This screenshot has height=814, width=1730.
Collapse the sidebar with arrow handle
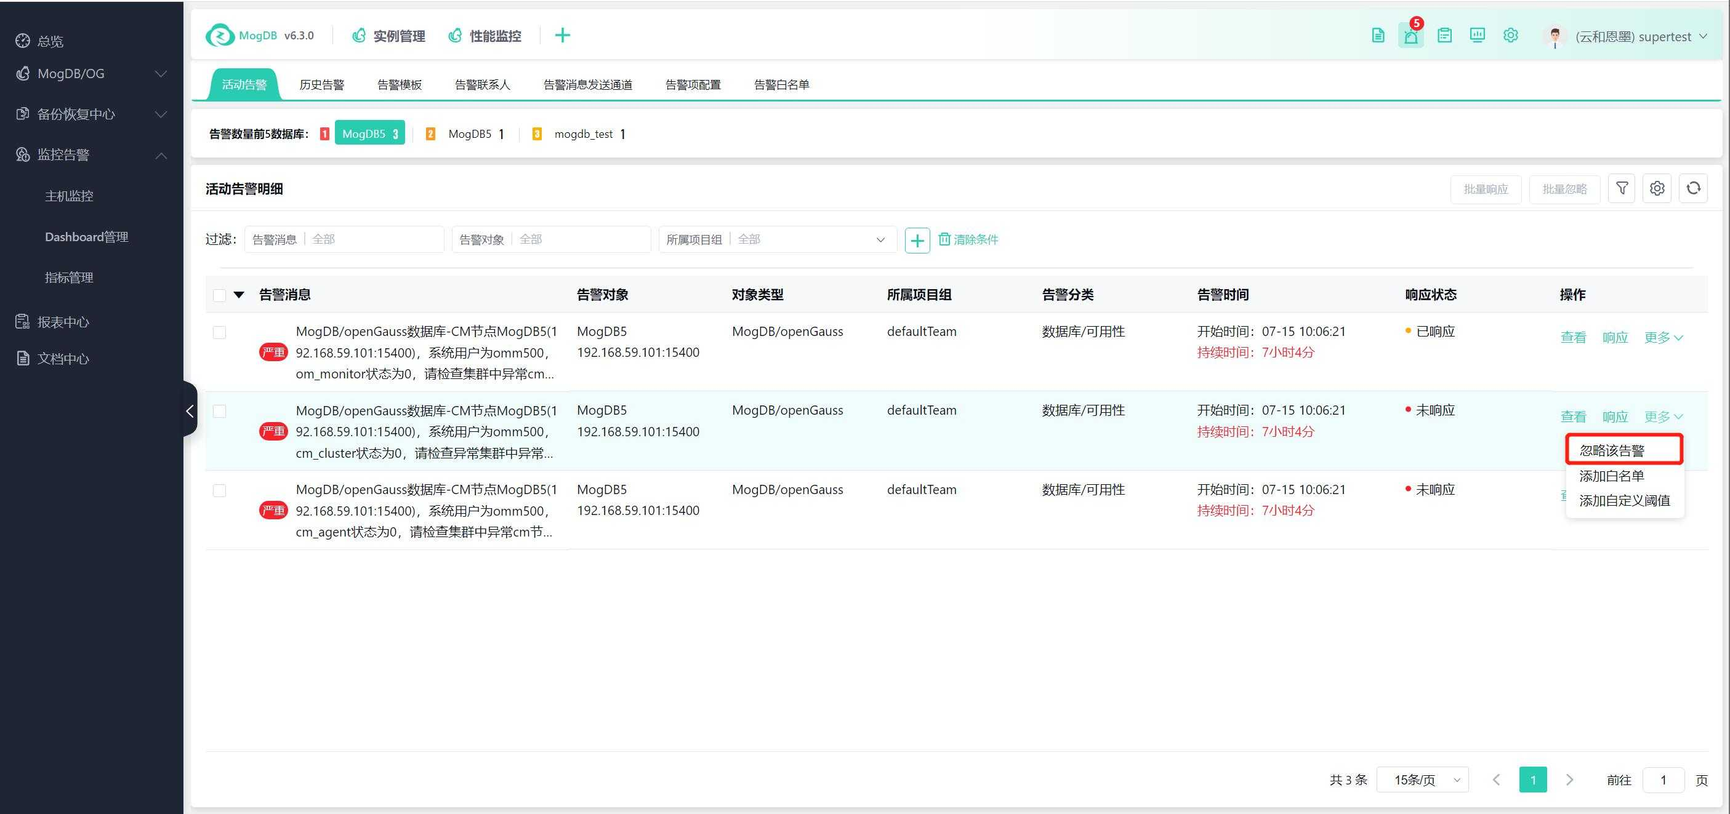(190, 410)
